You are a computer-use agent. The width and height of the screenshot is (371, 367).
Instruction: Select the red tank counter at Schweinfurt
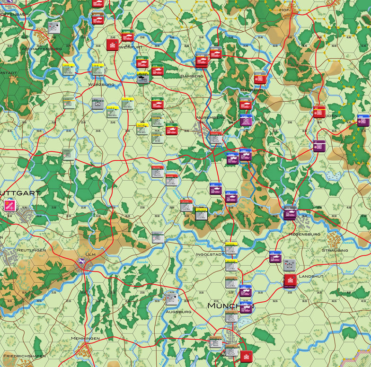[128, 35]
